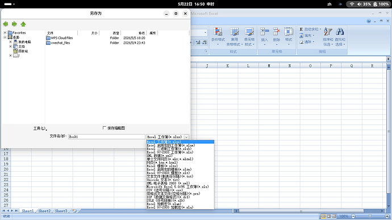The image size is (392, 220).
Task: Open the 数字 group dialog launcher
Action: (x=206, y=51)
